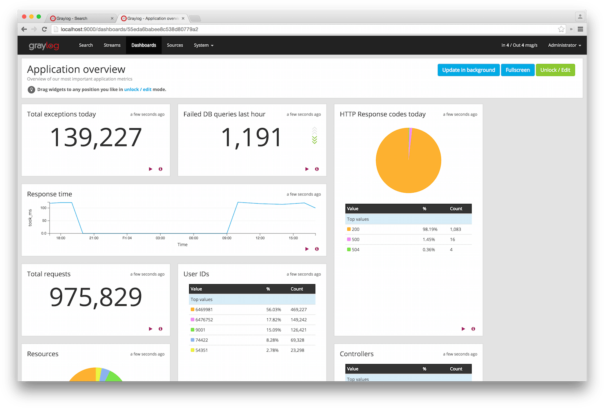Click the Graylog logo
Image resolution: width=604 pixels, height=408 pixels.
[44, 45]
